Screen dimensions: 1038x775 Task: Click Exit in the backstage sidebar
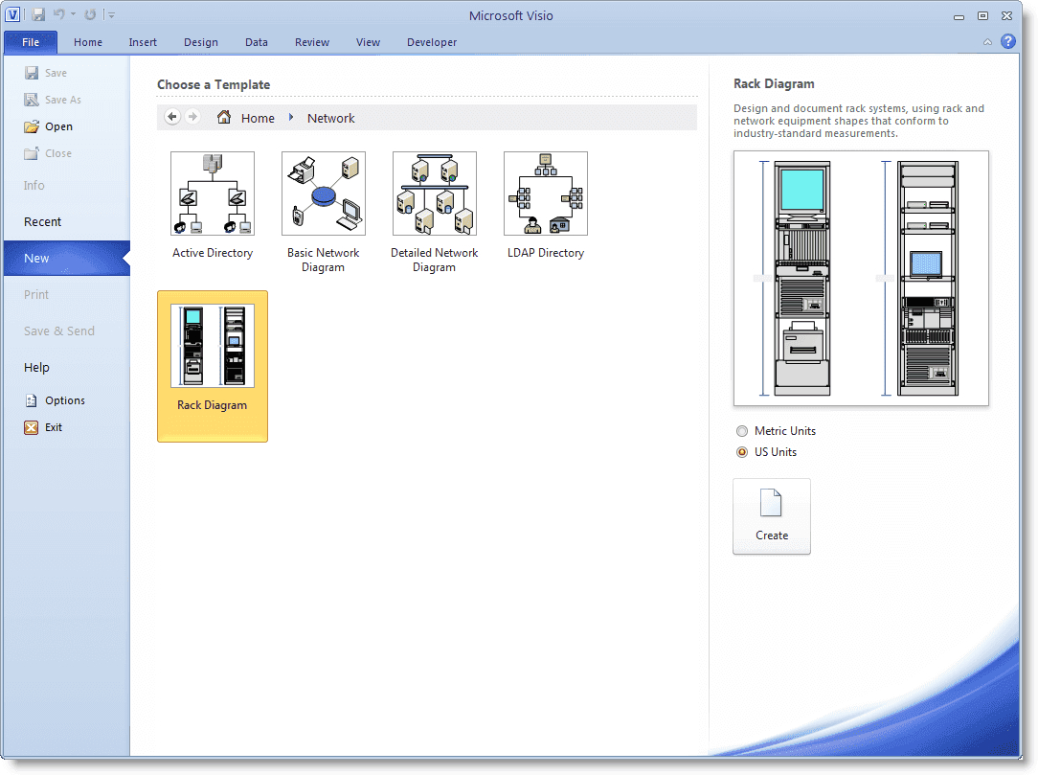(43, 428)
